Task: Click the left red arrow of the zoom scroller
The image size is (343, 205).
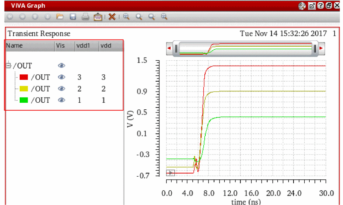Action: (x=169, y=48)
